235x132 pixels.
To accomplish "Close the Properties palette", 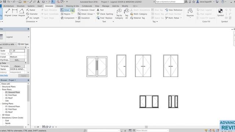I will coord(28,29).
